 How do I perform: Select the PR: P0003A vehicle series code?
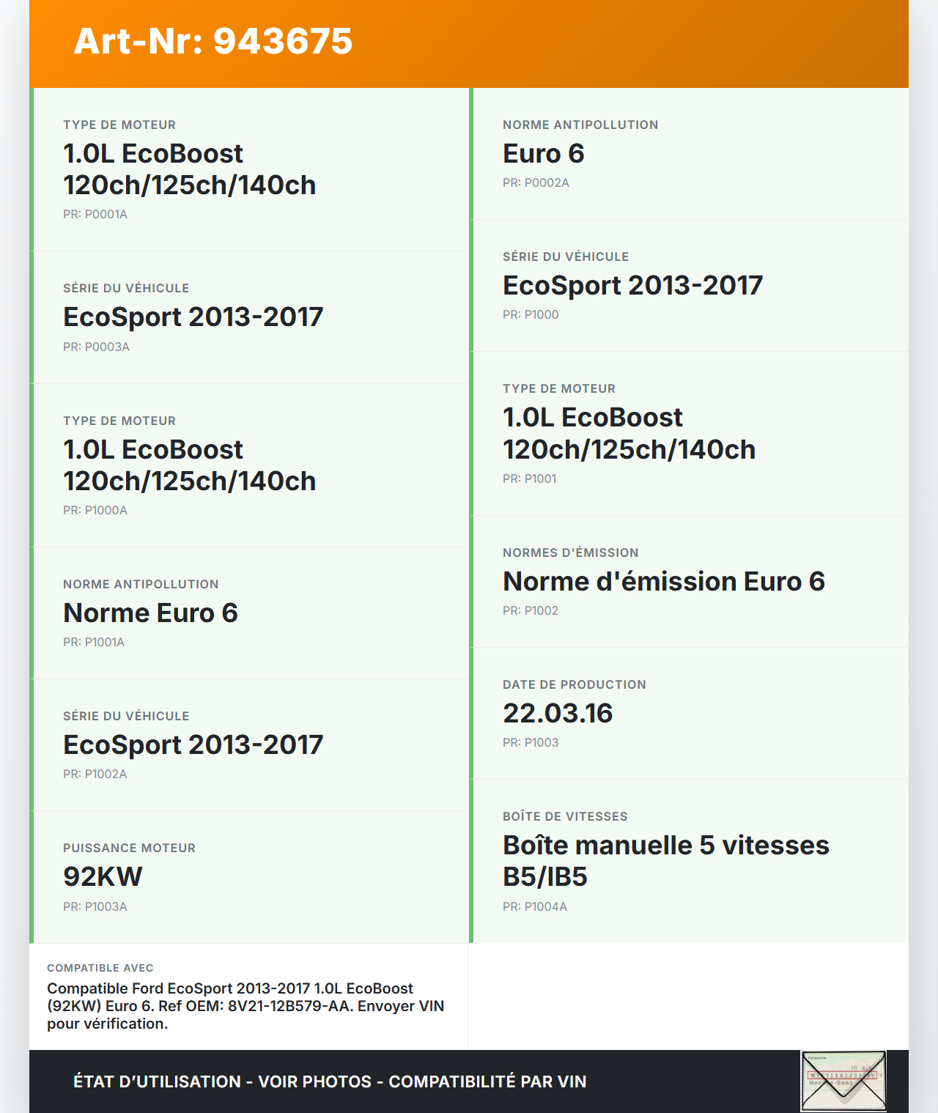pos(96,347)
